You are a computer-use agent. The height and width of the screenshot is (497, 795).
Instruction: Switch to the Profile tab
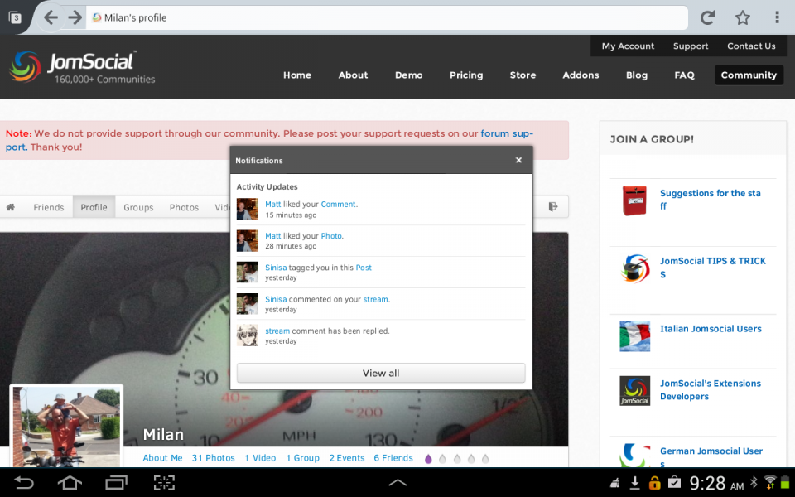point(94,207)
